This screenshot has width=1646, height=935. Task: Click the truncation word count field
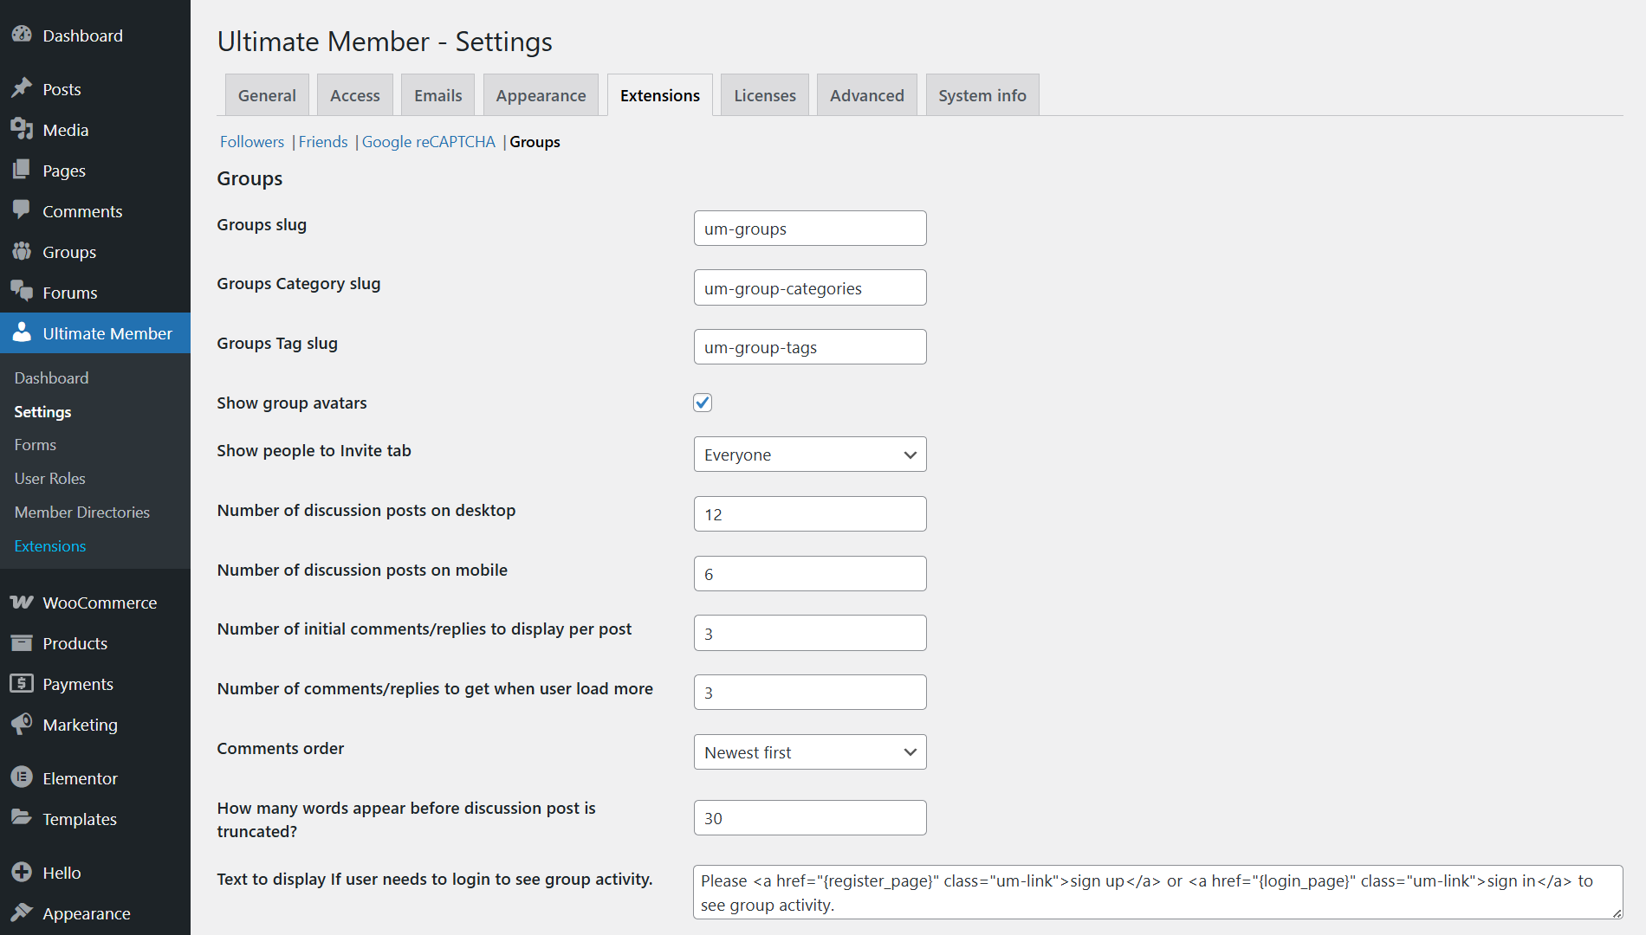tap(810, 818)
